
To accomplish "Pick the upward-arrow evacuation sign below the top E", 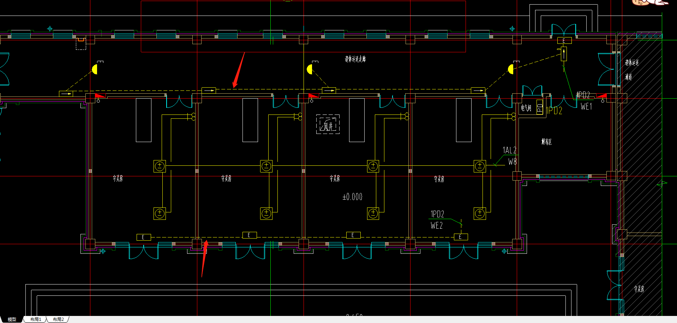I will 564,54.
